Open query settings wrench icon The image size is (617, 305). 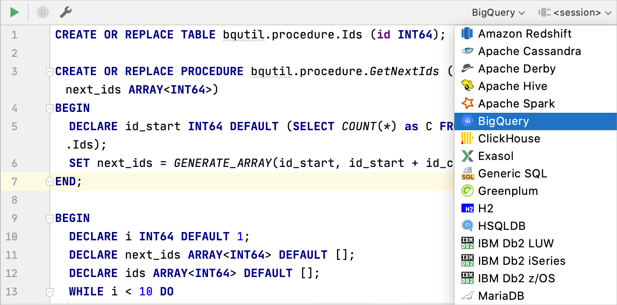pos(66,12)
